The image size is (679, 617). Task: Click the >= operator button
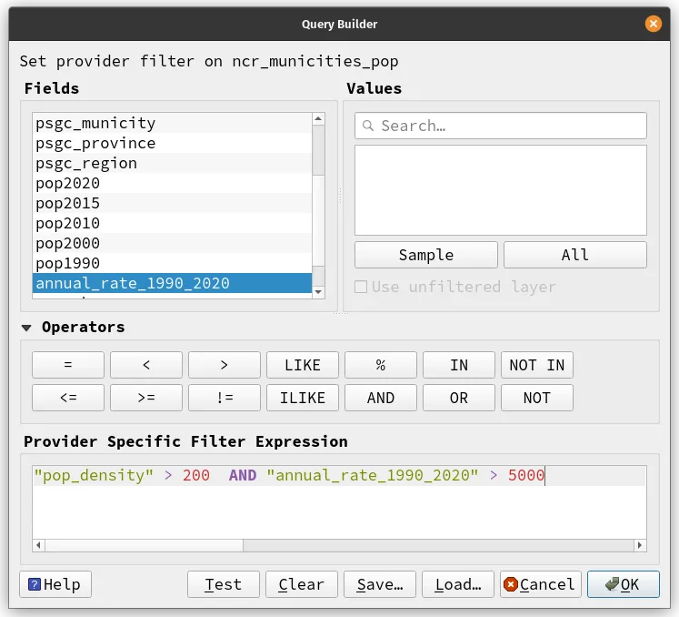pyautogui.click(x=146, y=398)
